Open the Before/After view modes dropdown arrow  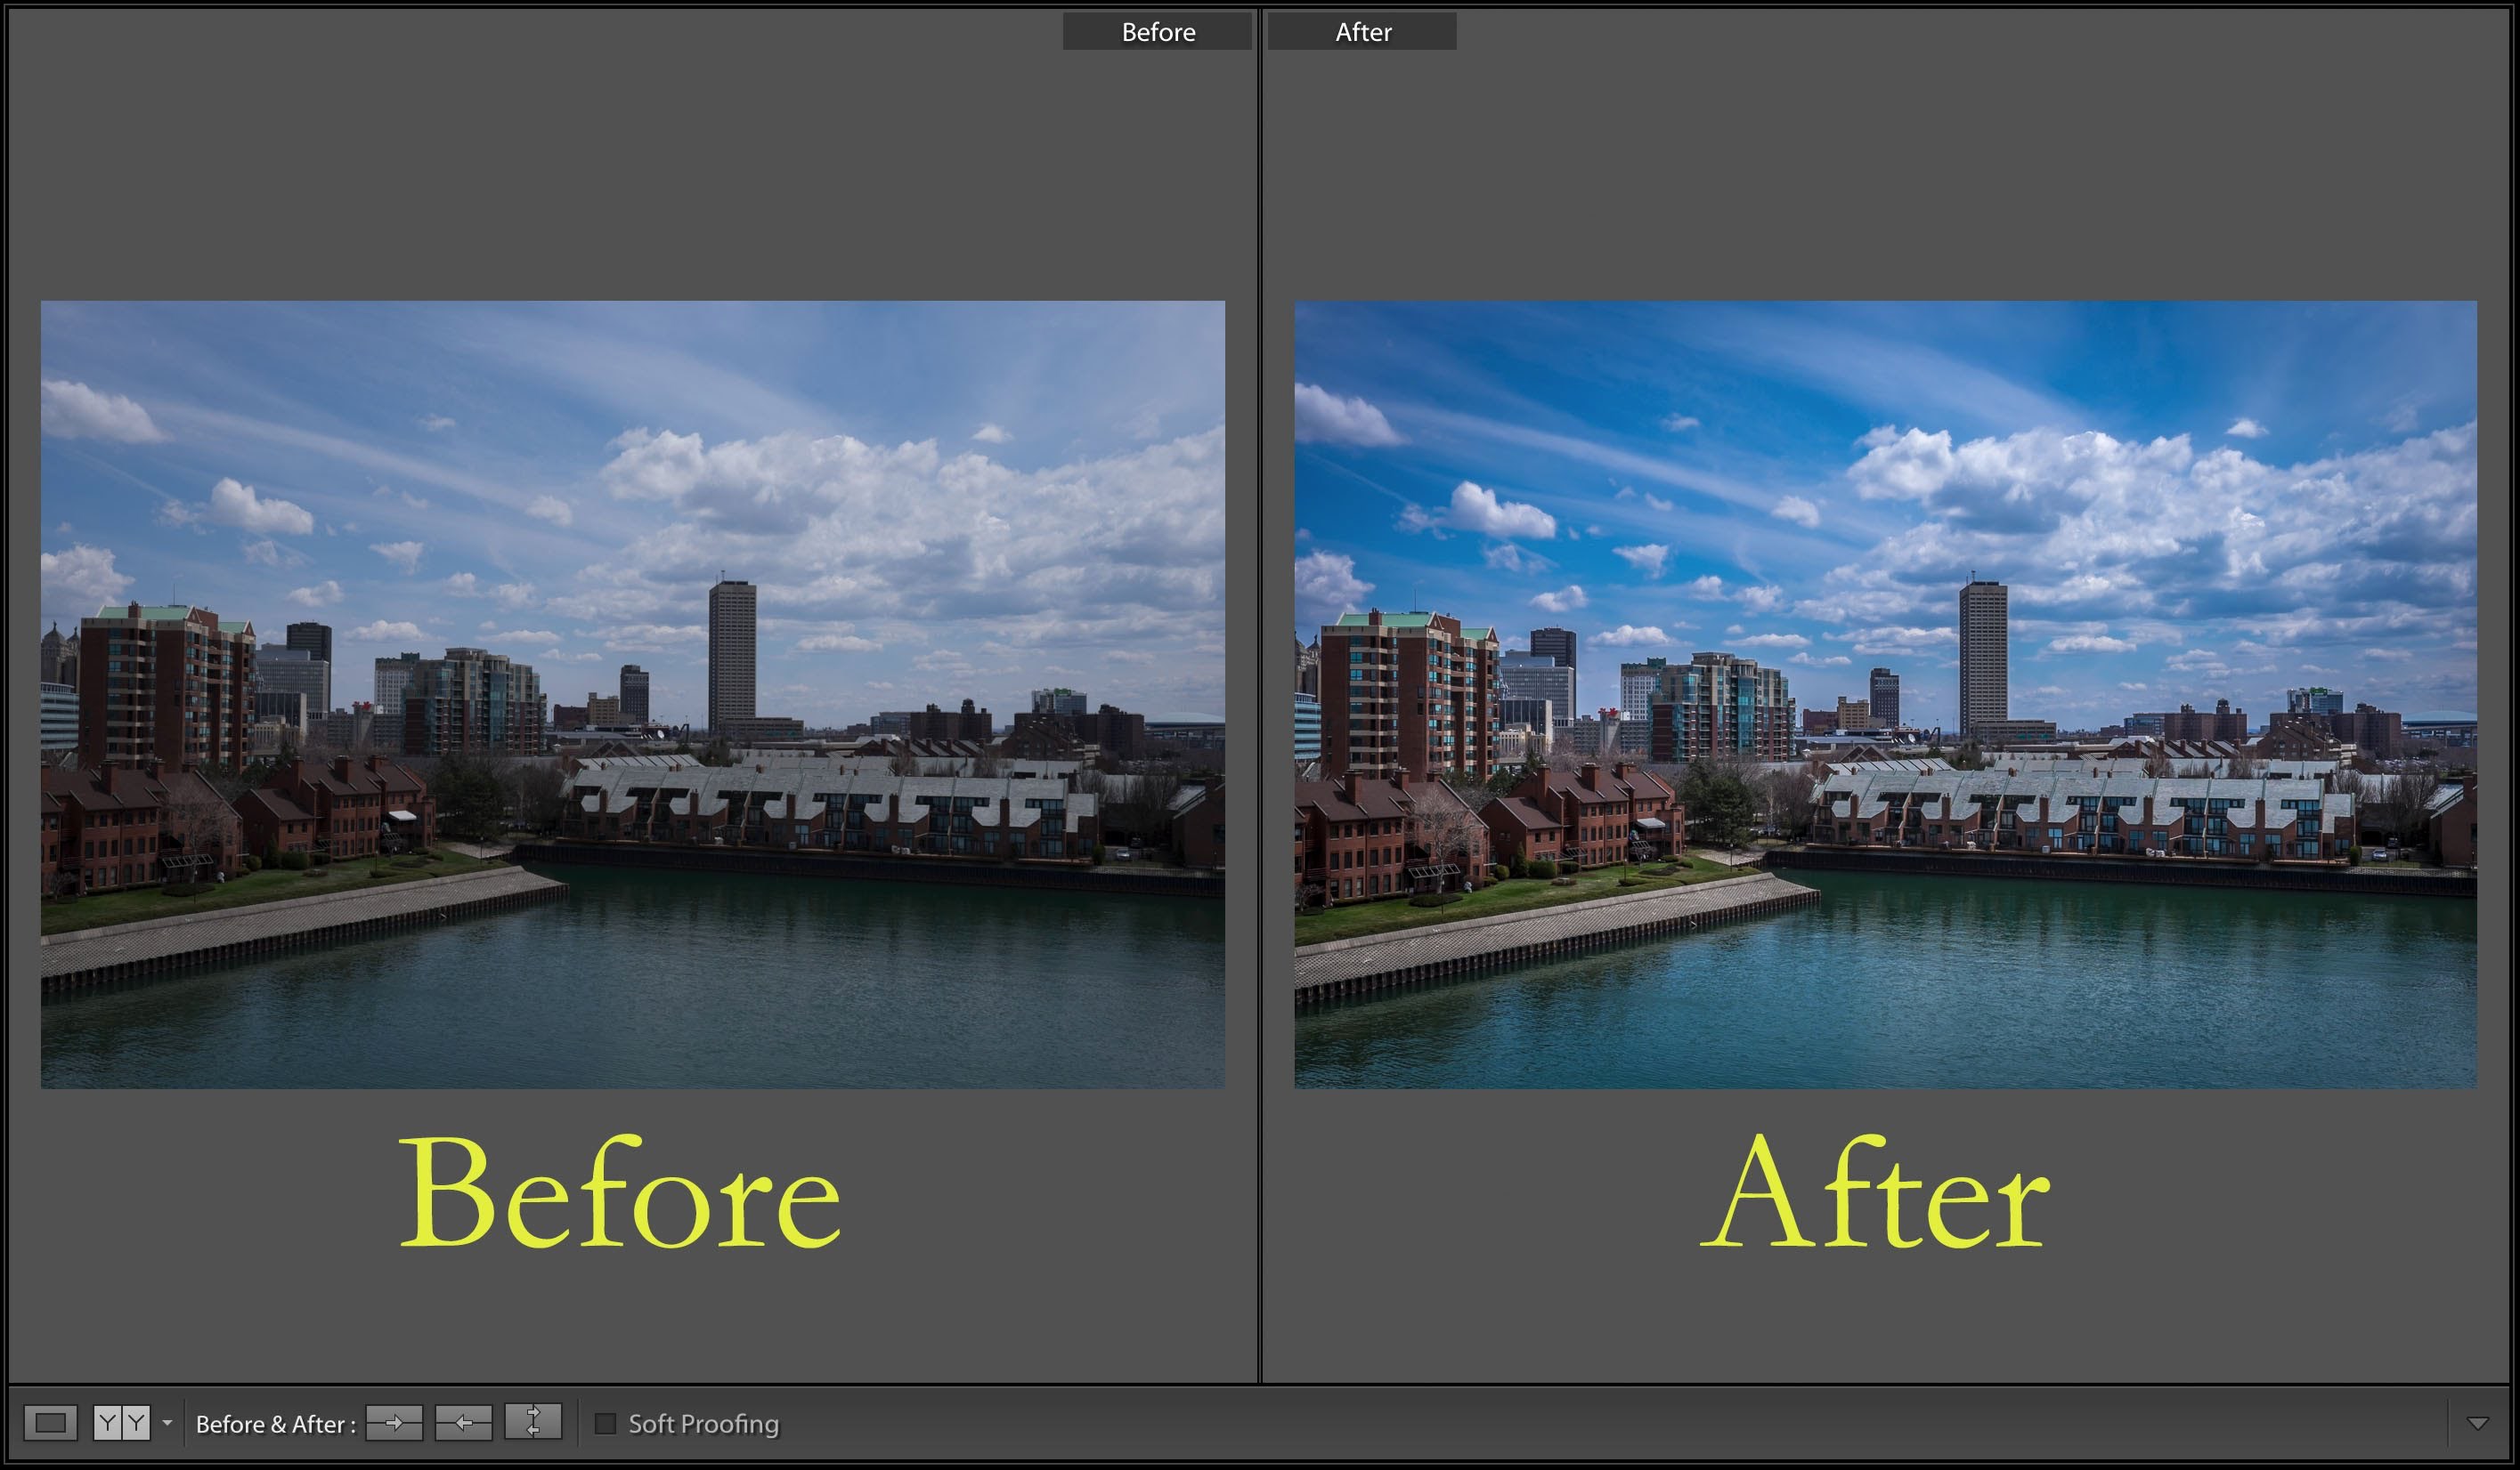[x=167, y=1422]
